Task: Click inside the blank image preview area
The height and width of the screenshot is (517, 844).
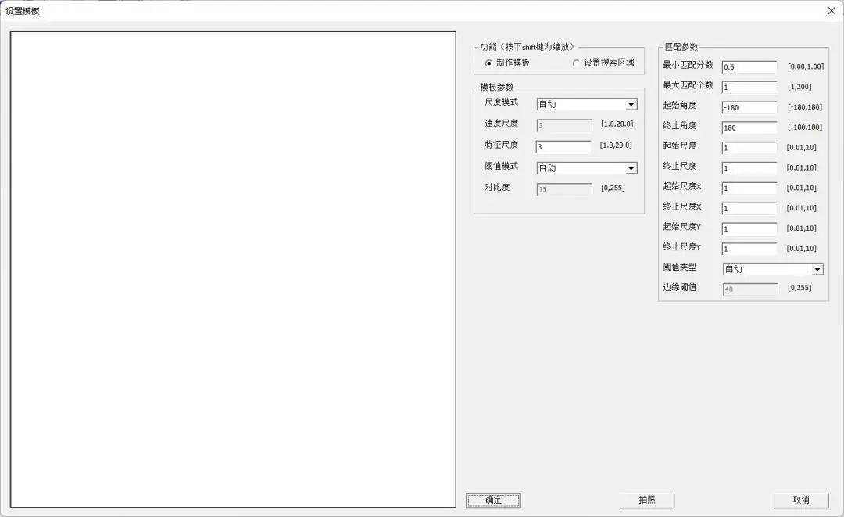Action: [233, 269]
